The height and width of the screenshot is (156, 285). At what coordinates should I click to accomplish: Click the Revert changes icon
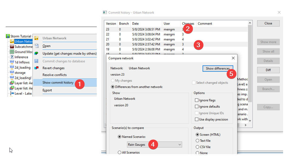pyautogui.click(x=36, y=67)
